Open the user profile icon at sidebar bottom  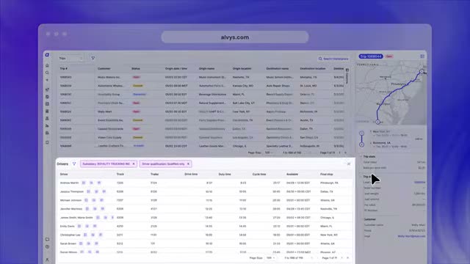point(47,260)
